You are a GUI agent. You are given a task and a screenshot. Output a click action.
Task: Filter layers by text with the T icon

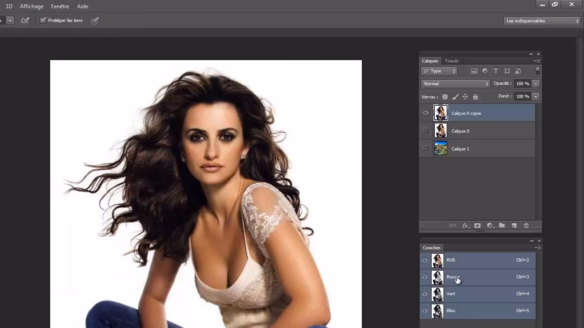495,71
